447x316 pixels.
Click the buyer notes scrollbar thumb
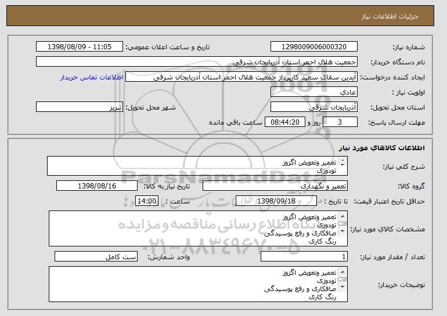(343, 279)
